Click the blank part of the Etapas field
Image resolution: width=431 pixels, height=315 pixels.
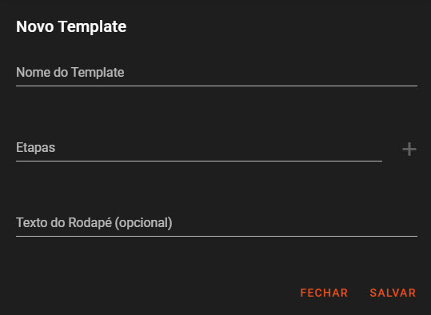(219, 148)
